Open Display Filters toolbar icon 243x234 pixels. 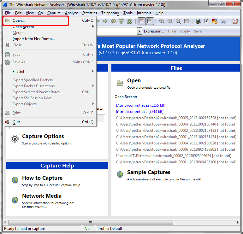[x=206, y=21]
